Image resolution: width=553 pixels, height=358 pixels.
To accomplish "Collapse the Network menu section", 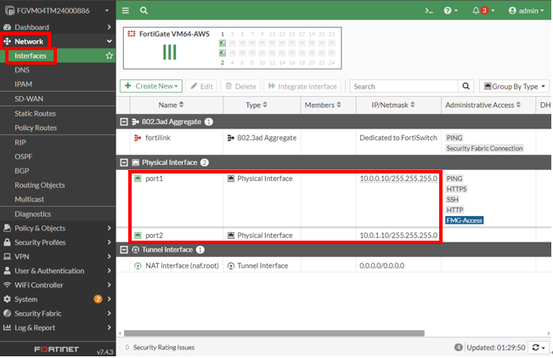I will click(110, 42).
